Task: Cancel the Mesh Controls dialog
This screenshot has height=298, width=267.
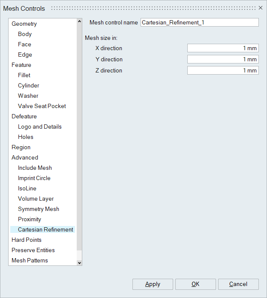Action: click(238, 284)
